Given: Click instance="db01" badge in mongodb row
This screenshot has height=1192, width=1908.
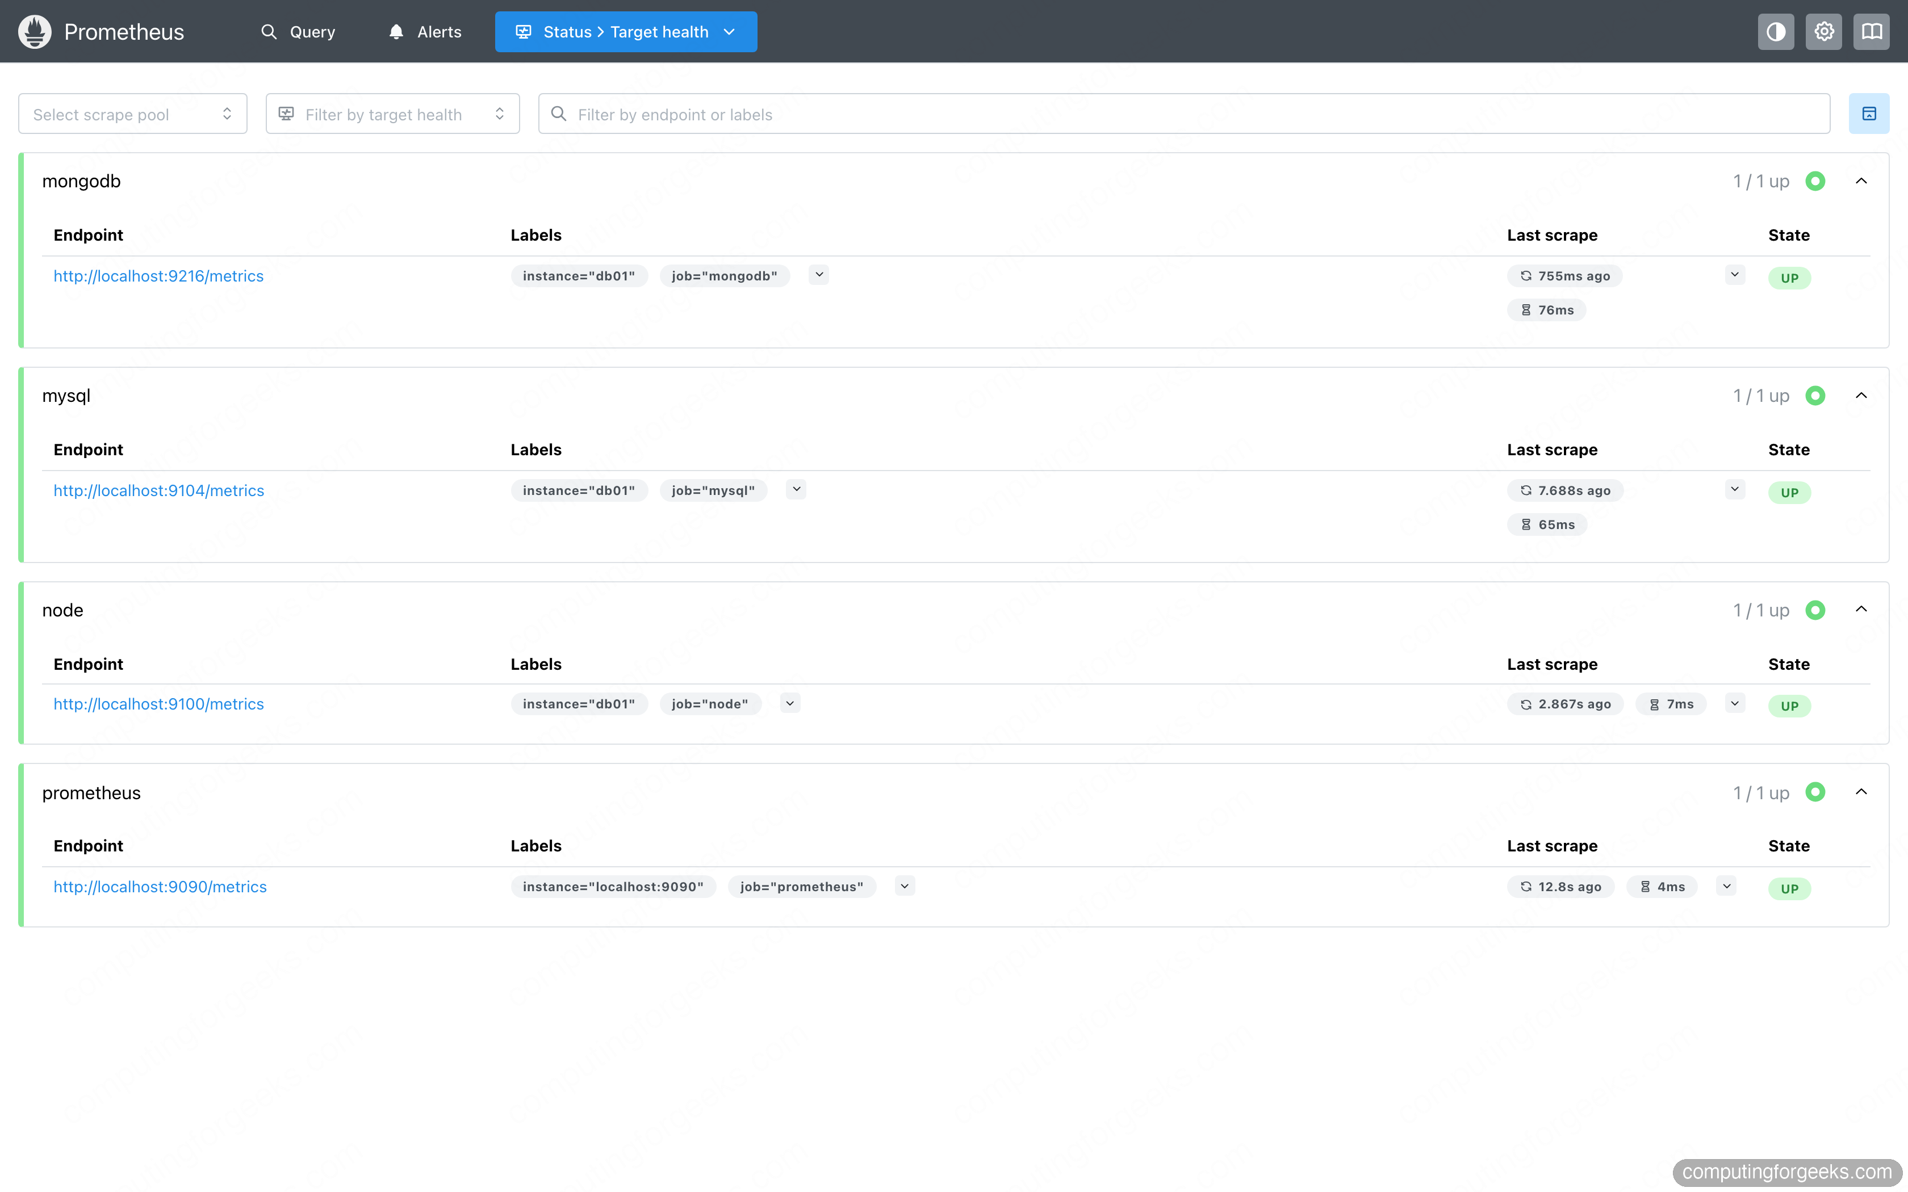Looking at the screenshot, I should (579, 276).
